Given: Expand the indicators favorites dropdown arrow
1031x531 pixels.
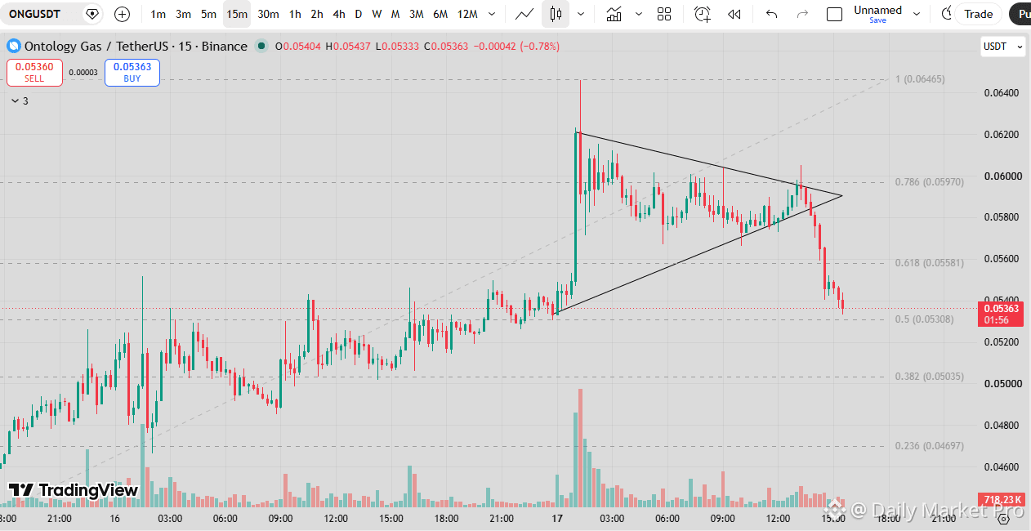Looking at the screenshot, I should coord(638,14).
